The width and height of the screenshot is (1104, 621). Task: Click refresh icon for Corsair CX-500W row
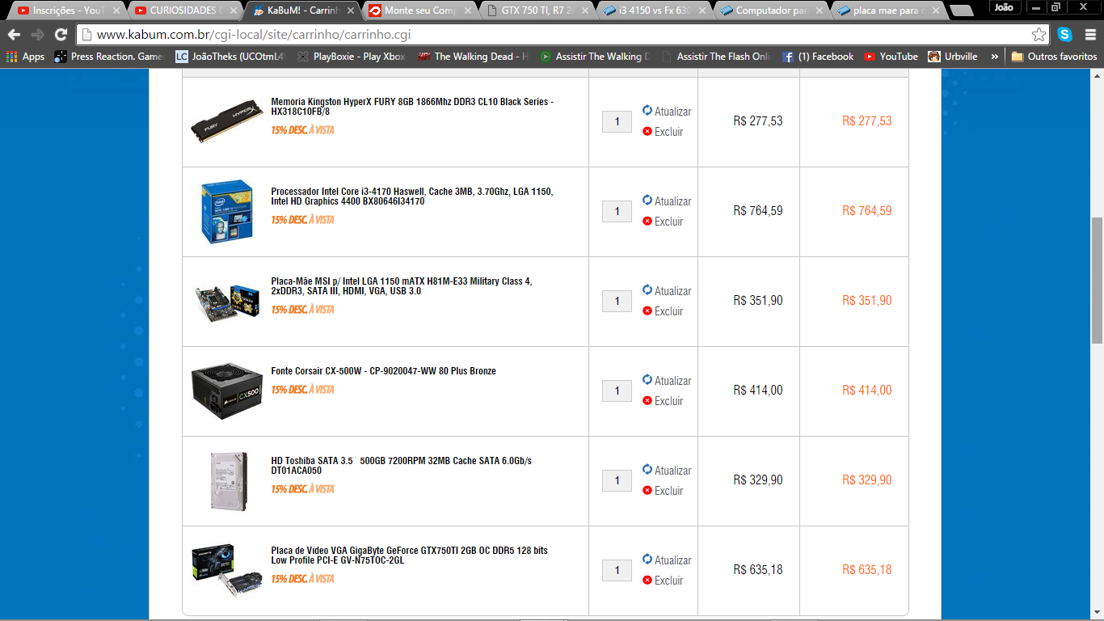[x=647, y=380]
